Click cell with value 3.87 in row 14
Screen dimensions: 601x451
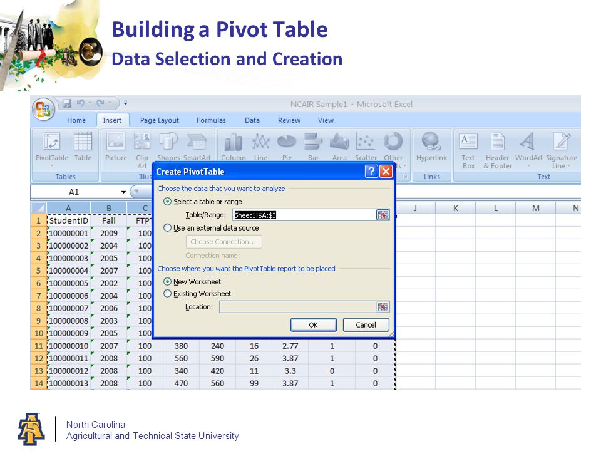pos(290,383)
